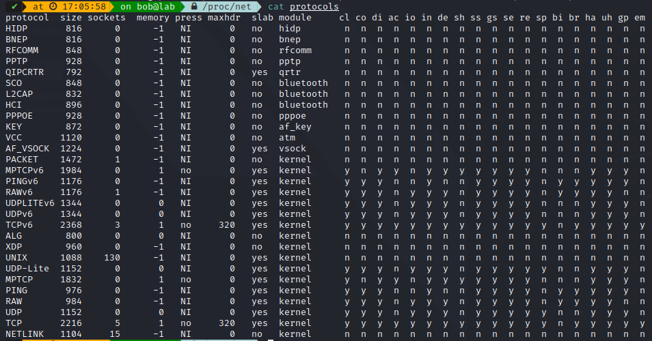Screen dimensions: 652x341
Task: Click the 'bi' flag column header
Action: 558,18
